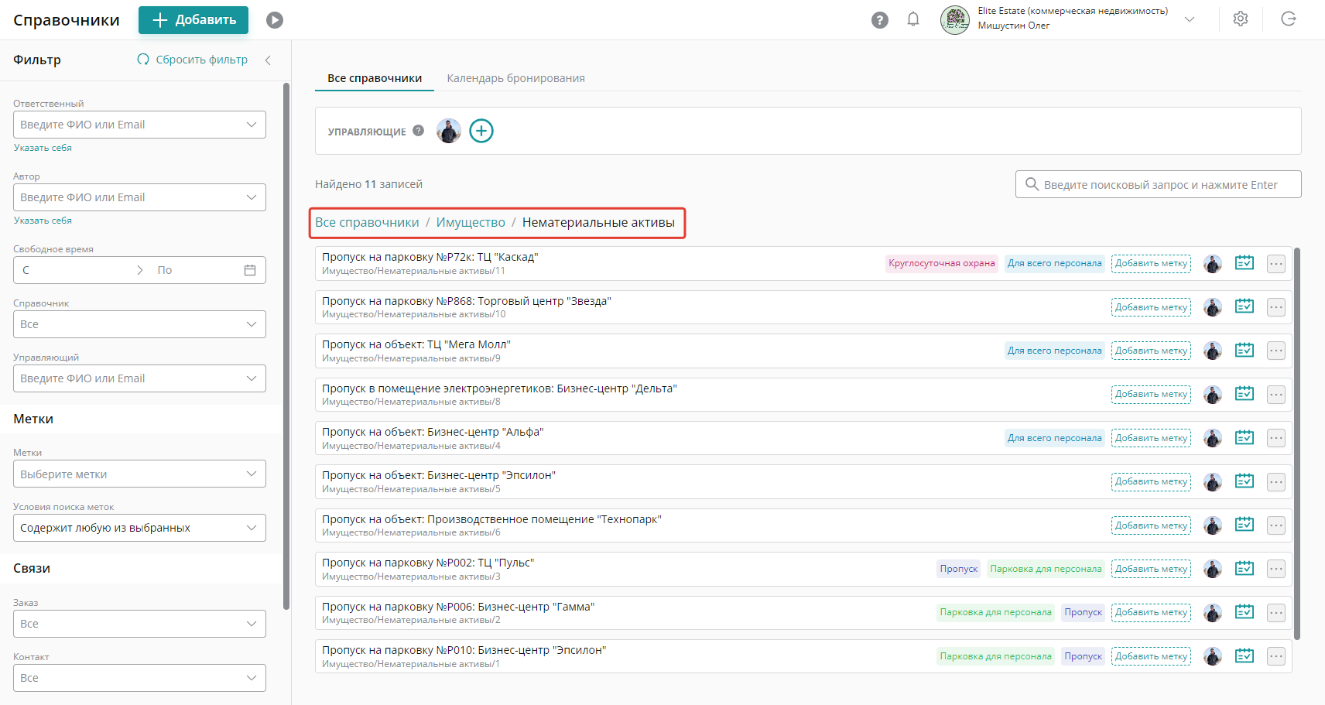This screenshot has width=1325, height=705.
Task: Open booking calendar icon for ТЦ "Каскад" pass
Action: click(x=1244, y=263)
